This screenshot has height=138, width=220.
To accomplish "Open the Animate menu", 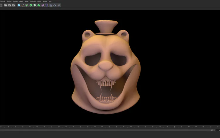I will click(9, 1).
